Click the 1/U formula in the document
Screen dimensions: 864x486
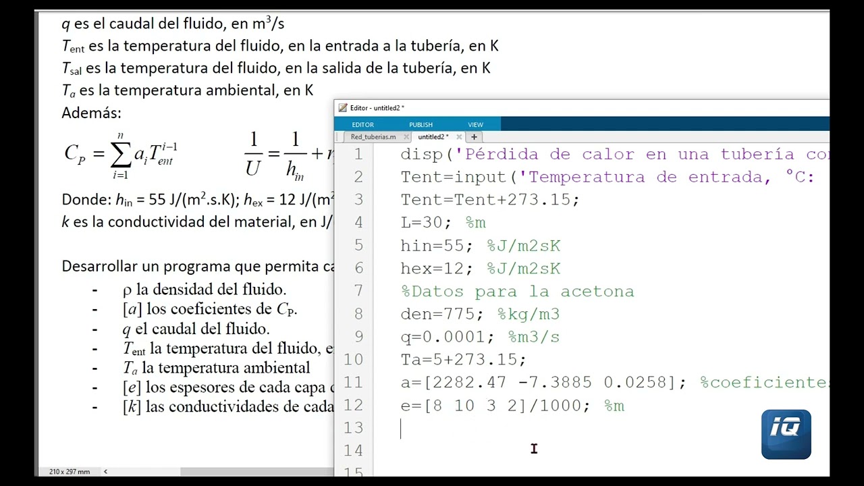pyautogui.click(x=288, y=156)
